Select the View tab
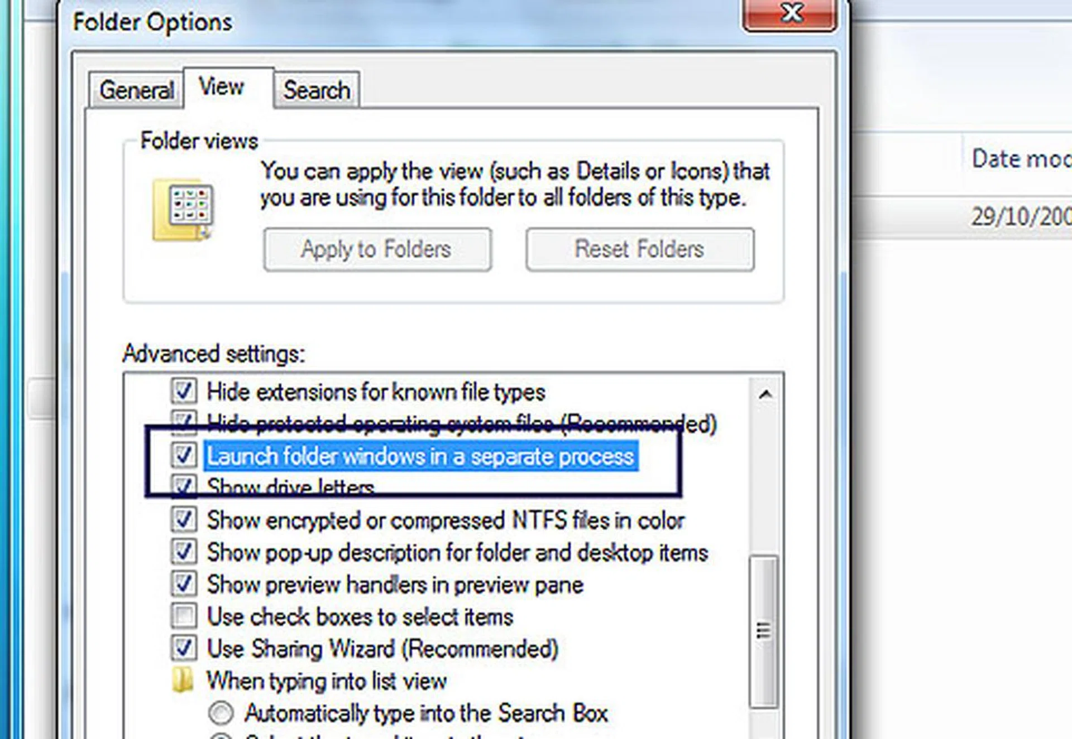This screenshot has width=1072, height=739. click(222, 87)
